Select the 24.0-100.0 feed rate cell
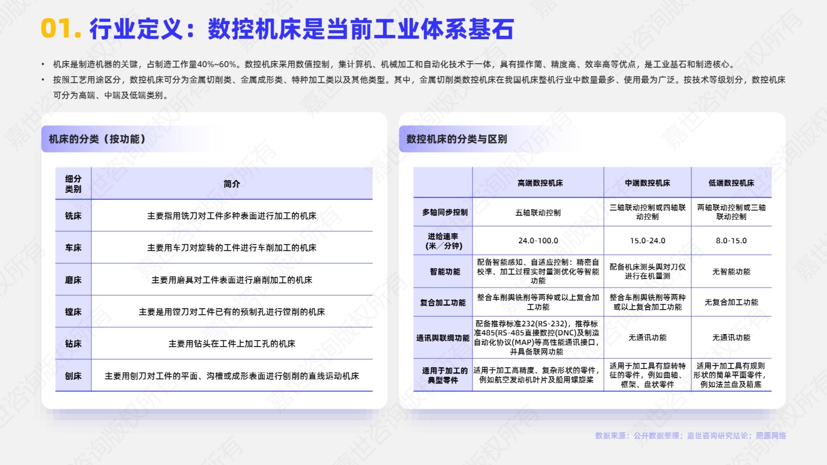This screenshot has width=827, height=465. [538, 241]
